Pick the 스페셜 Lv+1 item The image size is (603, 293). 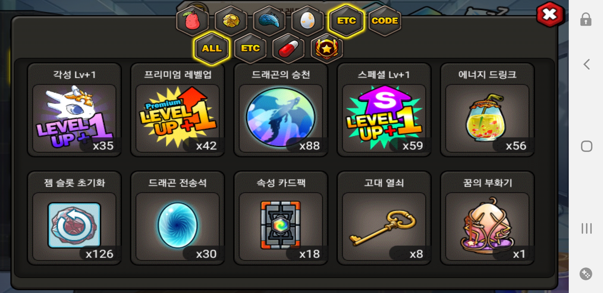tap(384, 110)
